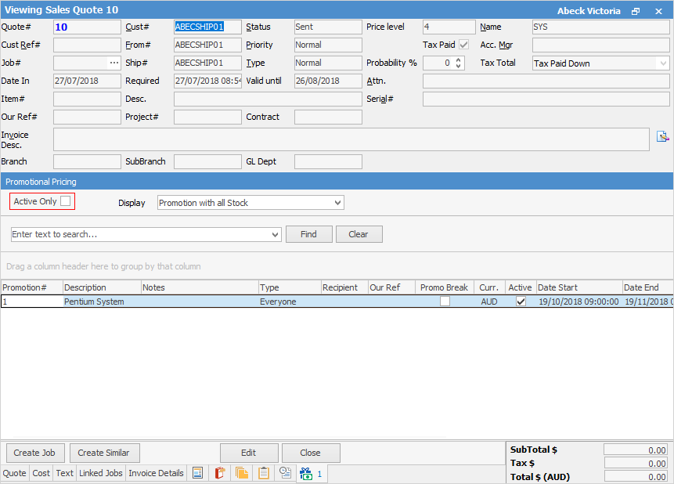Check Promo Break for Pentium System
This screenshot has width=674, height=484.
(x=445, y=302)
